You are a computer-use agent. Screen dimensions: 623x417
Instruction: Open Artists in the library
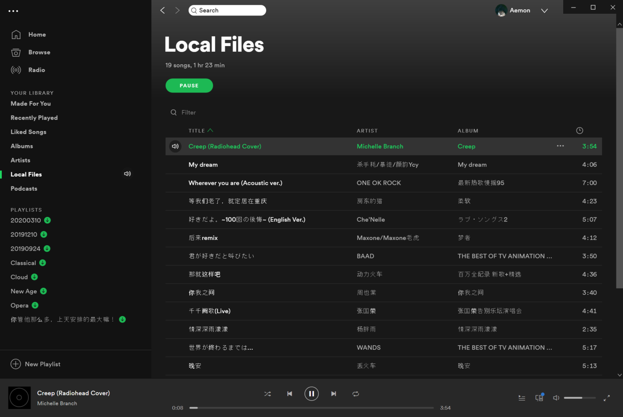[x=20, y=160]
